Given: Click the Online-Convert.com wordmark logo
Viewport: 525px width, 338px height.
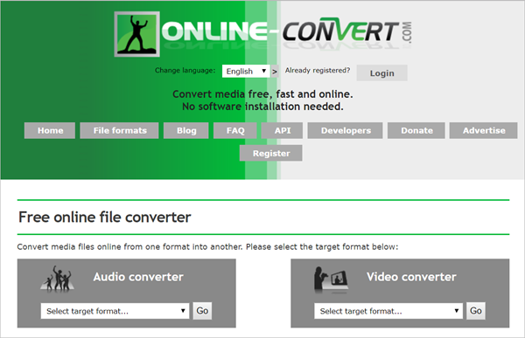Looking at the screenshot, I should (x=287, y=33).
